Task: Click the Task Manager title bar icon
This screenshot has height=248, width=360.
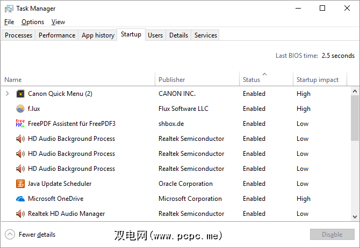Action: [x=9, y=9]
